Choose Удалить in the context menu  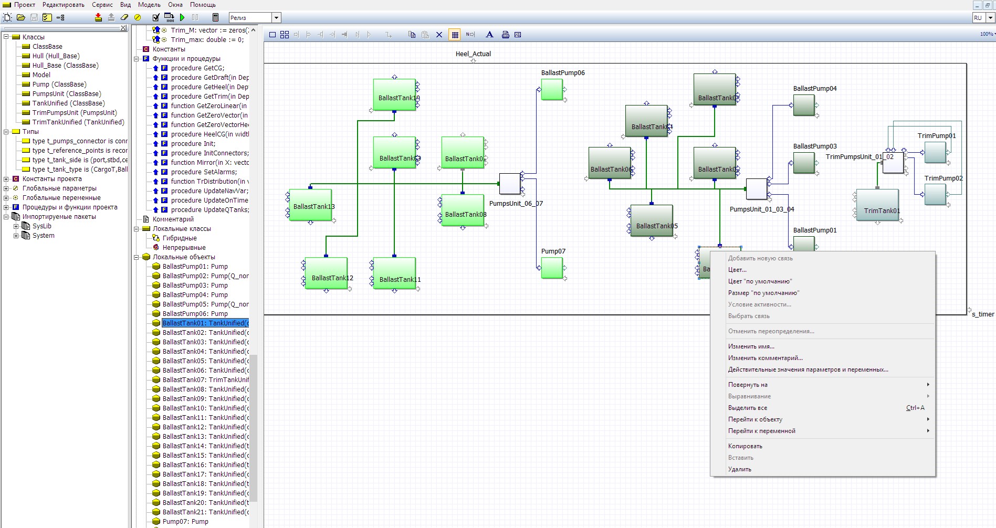point(822,469)
